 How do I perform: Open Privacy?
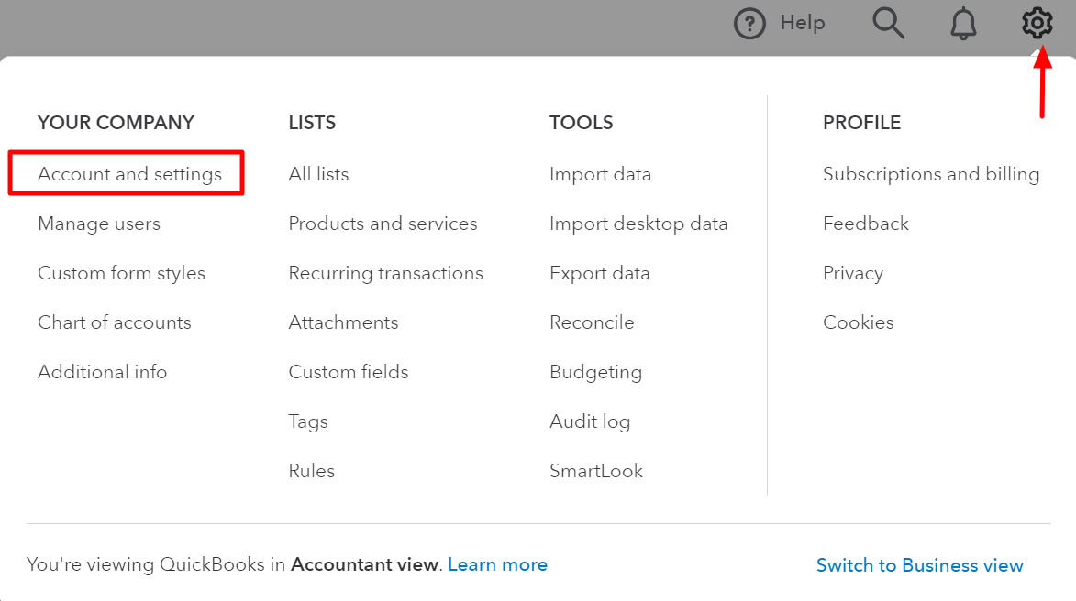tap(853, 273)
